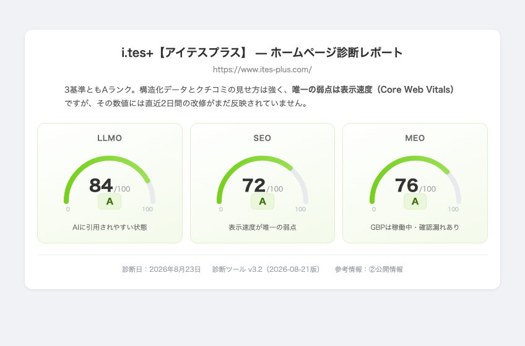Viewport: 525px width, 346px height.
Task: Click the /100 label beside SEO score
Action: [x=275, y=189]
